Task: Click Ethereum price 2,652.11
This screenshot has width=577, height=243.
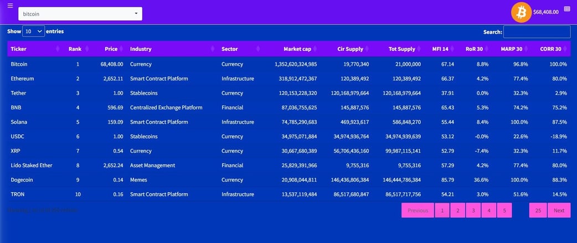Action: point(114,78)
